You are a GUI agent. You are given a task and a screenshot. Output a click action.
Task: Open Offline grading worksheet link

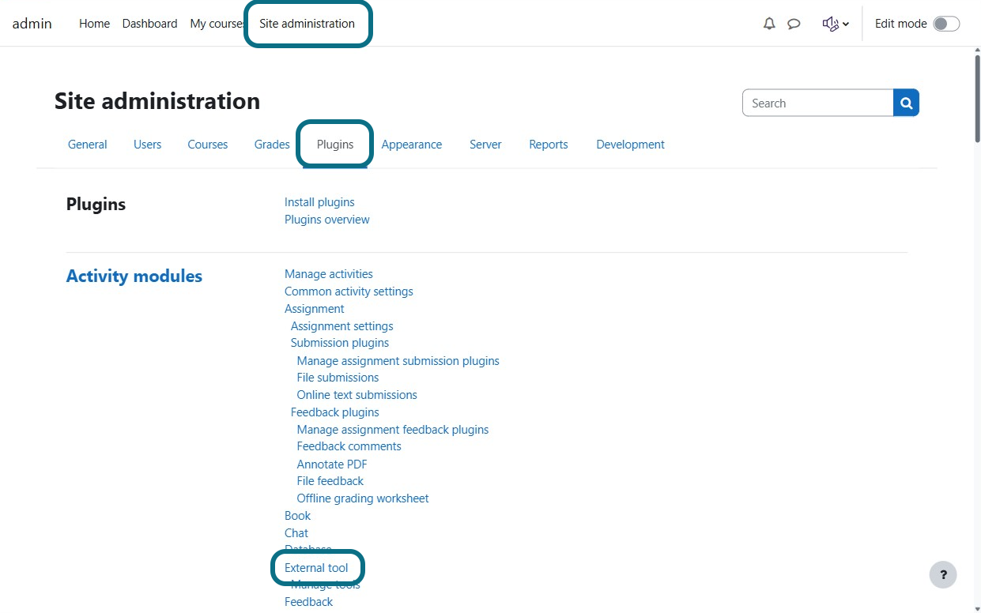(x=363, y=498)
